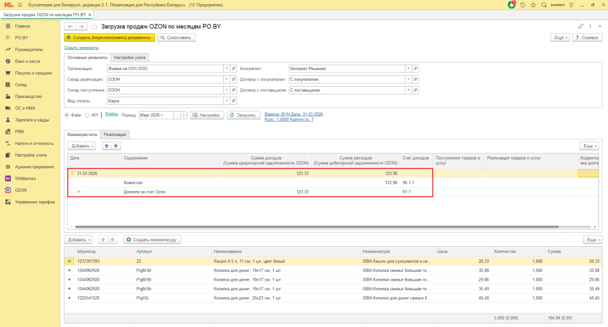Select the API radio button
The image size is (608, 327).
[x=87, y=115]
